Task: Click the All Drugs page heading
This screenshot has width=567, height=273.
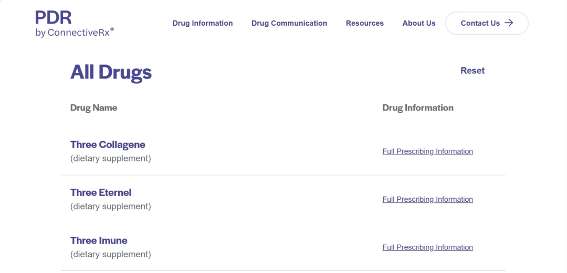Action: pyautogui.click(x=111, y=72)
